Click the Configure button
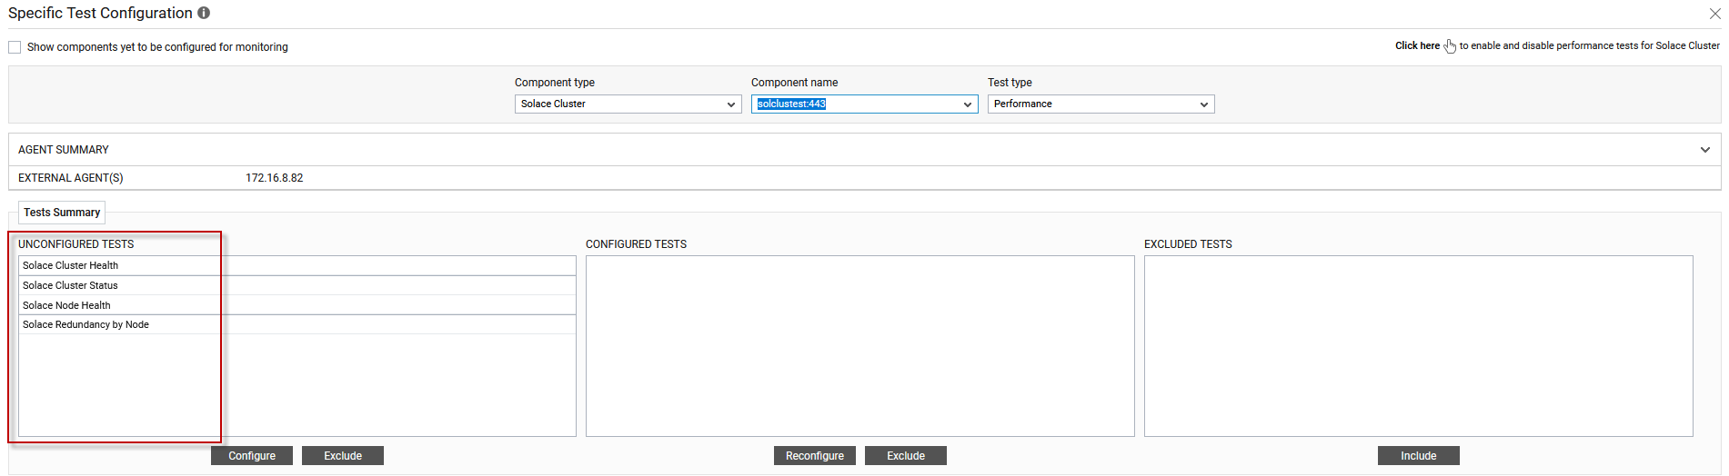 pos(252,456)
